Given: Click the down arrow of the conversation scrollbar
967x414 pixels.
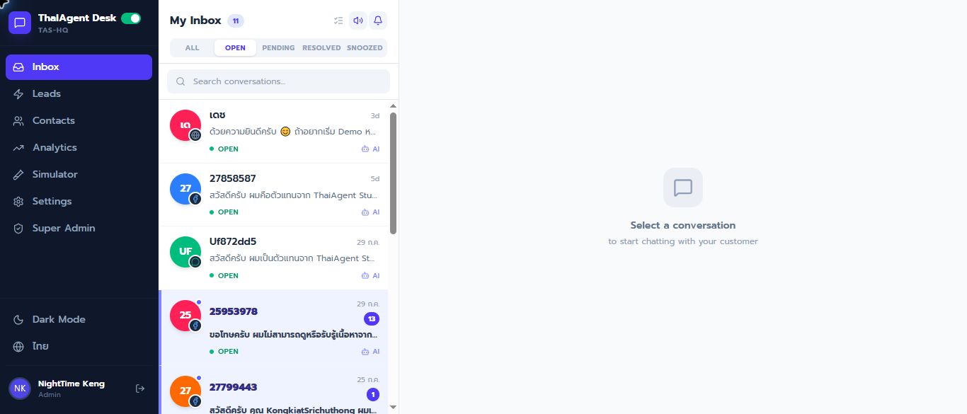Looking at the screenshot, I should click(394, 407).
